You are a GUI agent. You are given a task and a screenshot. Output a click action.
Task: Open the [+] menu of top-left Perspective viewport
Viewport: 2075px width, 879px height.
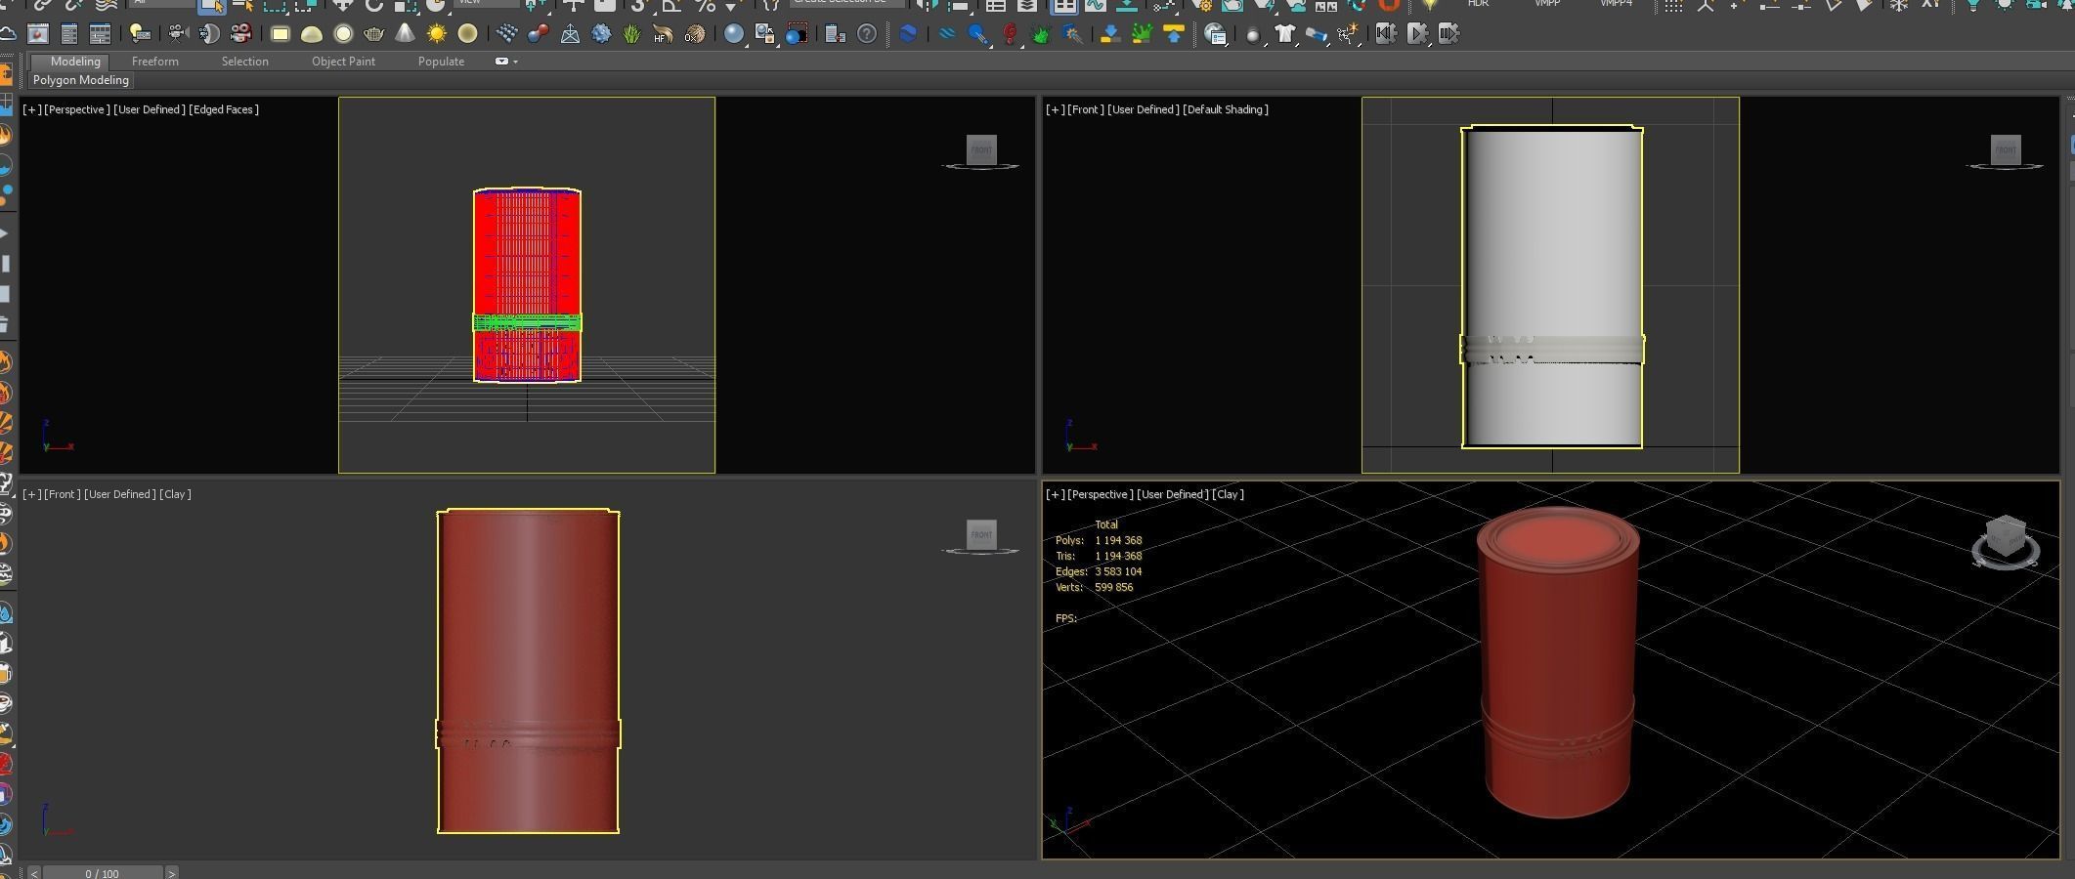(31, 109)
